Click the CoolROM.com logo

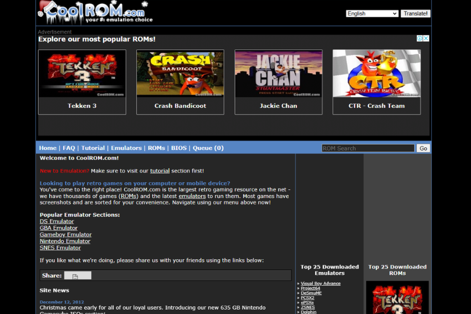(95, 13)
